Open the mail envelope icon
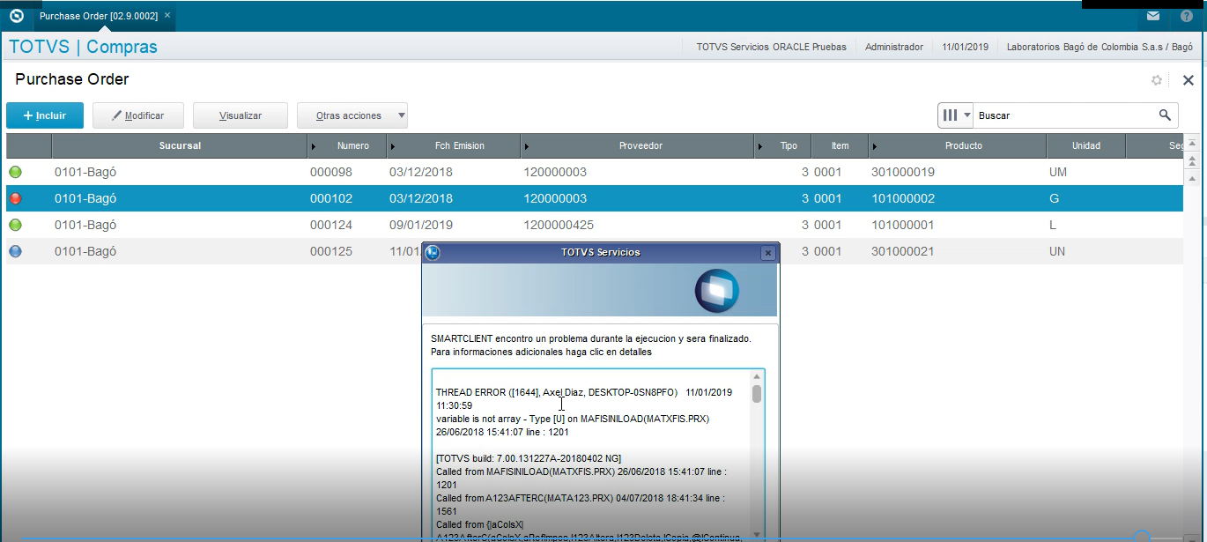 (x=1153, y=16)
